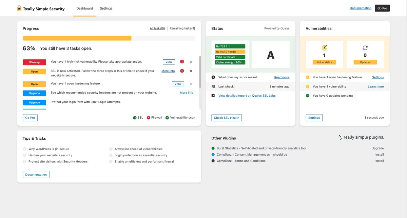This screenshot has width=407, height=218.
Task: Switch to the Dashboard tab
Action: click(x=84, y=8)
